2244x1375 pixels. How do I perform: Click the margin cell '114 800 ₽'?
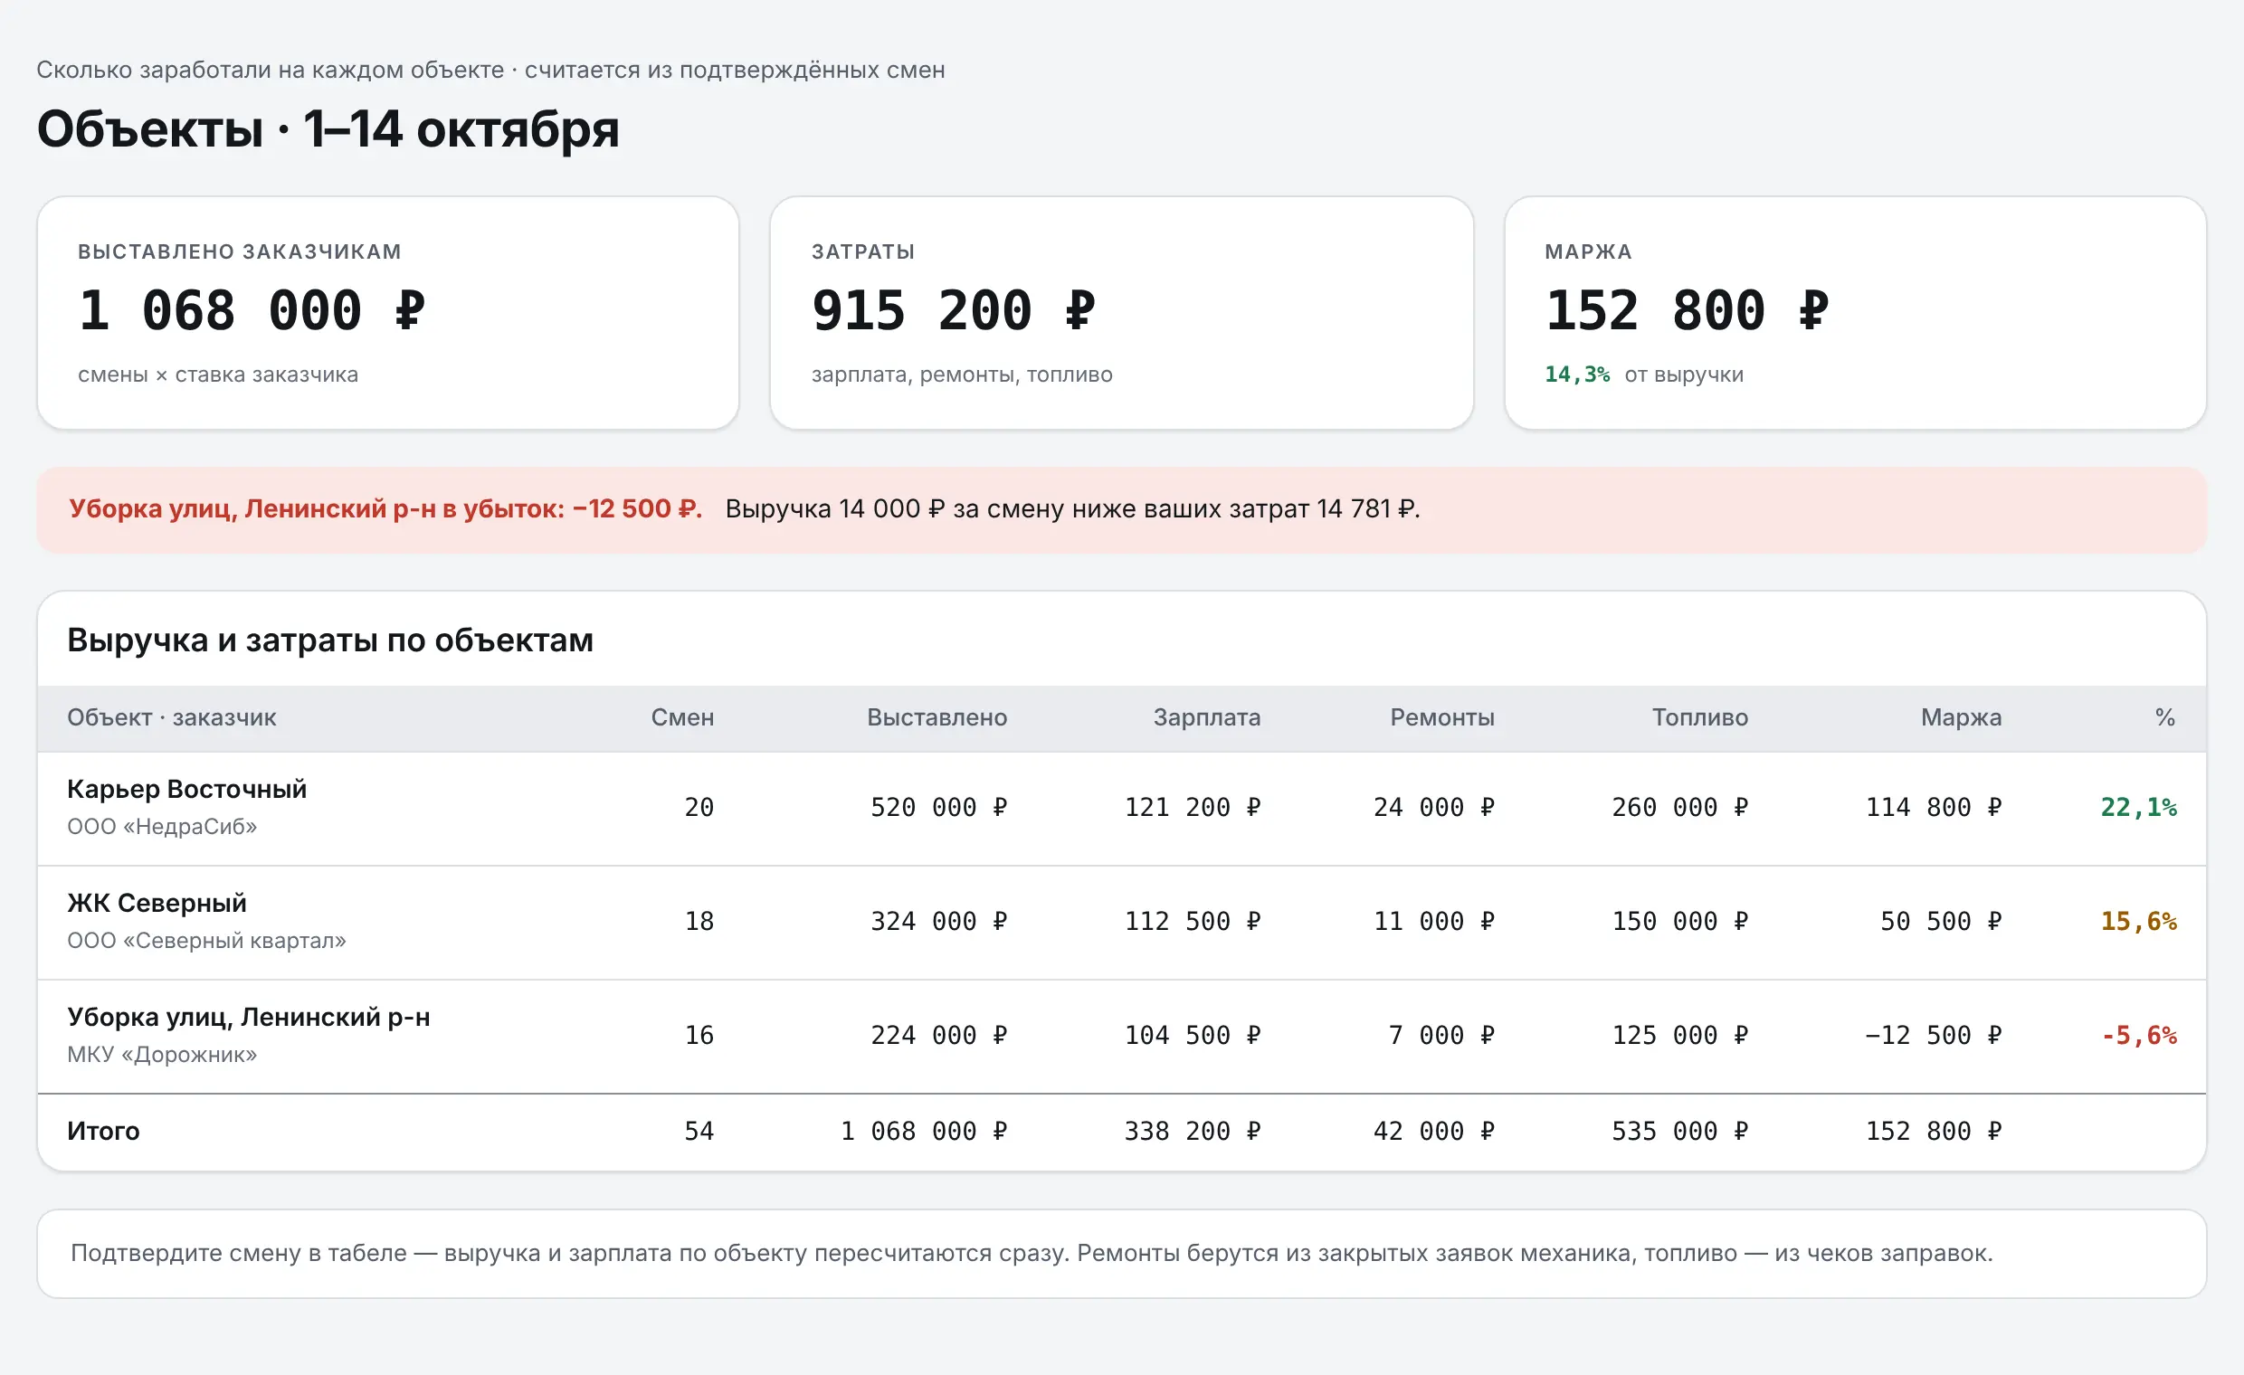[1934, 808]
